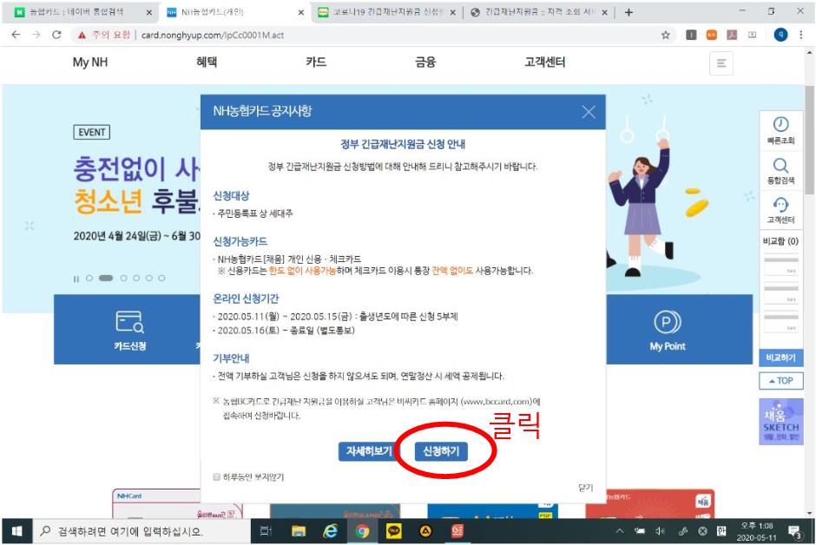The width and height of the screenshot is (816, 545).
Task: Click the browser forward arrow
Action: (x=36, y=35)
